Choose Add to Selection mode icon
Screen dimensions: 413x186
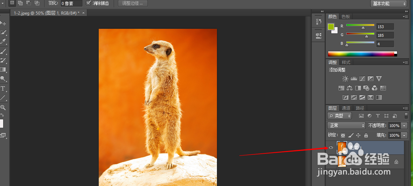(20, 3)
